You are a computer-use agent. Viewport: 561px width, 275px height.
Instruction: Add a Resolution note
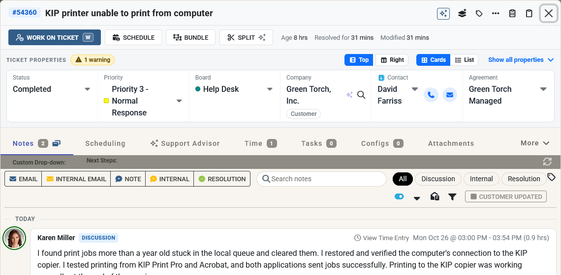(222, 179)
